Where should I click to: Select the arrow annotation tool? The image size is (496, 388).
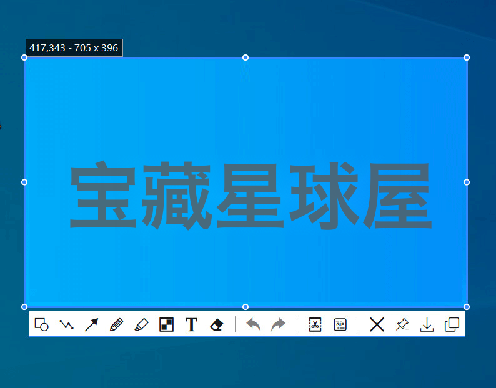point(91,324)
